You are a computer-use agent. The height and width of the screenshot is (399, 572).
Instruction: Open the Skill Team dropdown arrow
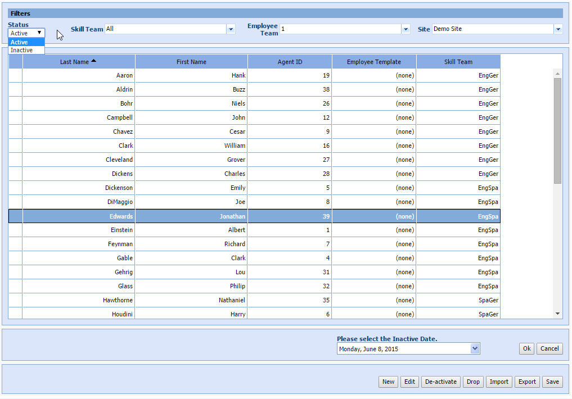coord(231,29)
